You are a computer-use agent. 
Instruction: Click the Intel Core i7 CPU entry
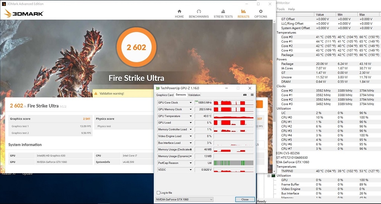click(x=130, y=155)
